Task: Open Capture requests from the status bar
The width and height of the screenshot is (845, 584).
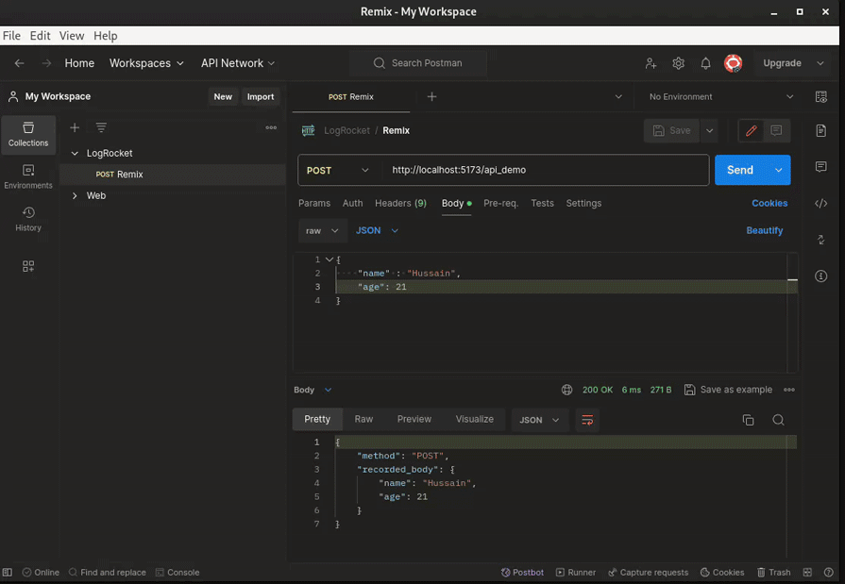Action: click(x=647, y=572)
